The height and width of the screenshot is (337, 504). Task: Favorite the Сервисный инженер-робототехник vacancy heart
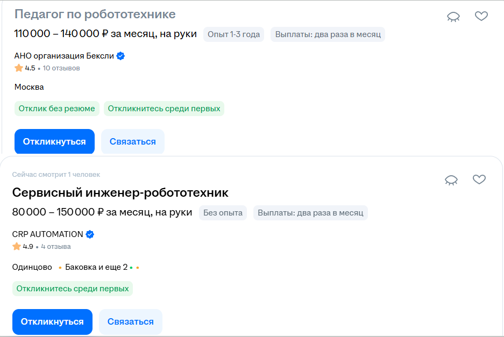click(479, 180)
